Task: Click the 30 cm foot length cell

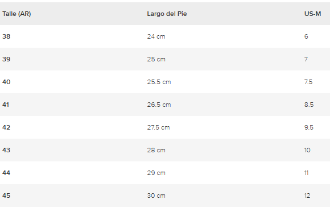Action: pos(156,195)
